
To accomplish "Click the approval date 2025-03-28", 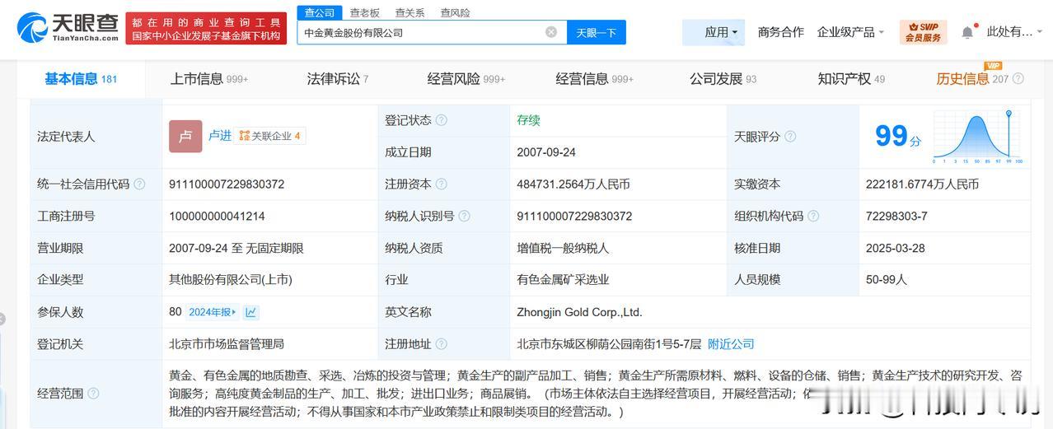I will coord(896,248).
